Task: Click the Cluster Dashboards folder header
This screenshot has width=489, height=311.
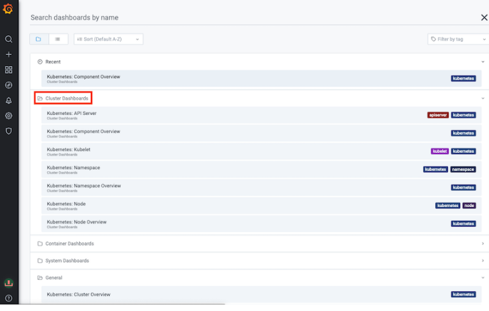Action: pyautogui.click(x=260, y=98)
